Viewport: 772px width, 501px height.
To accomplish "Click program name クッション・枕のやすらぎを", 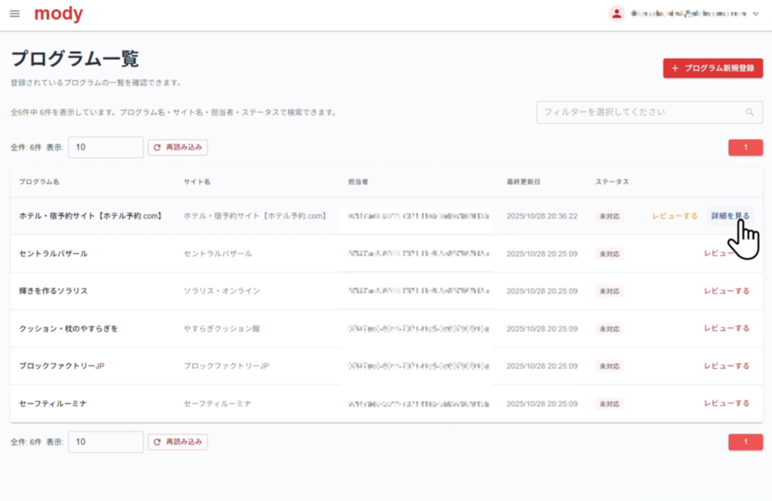I will 69,328.
